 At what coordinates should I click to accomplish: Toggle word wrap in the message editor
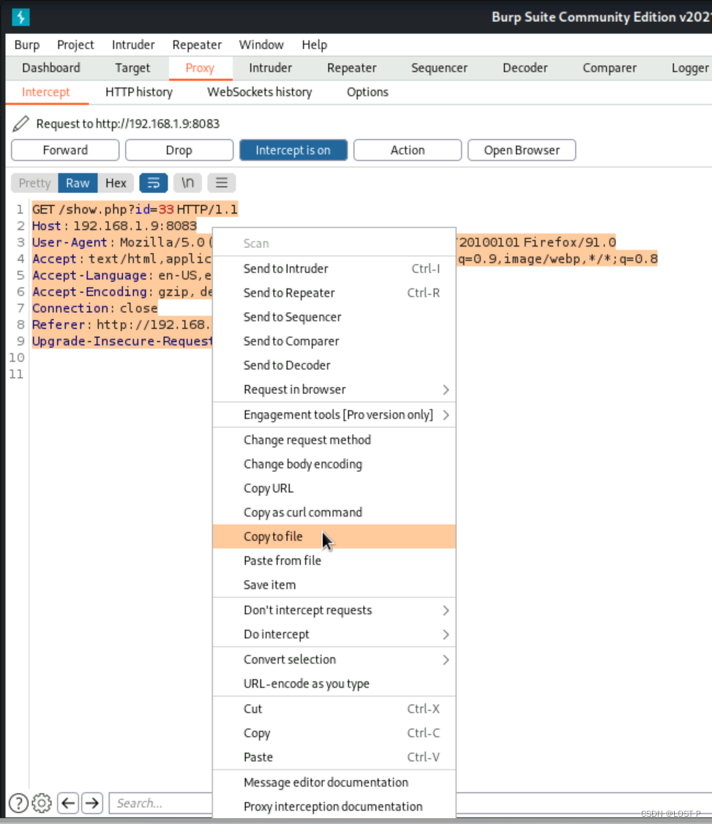click(x=153, y=182)
